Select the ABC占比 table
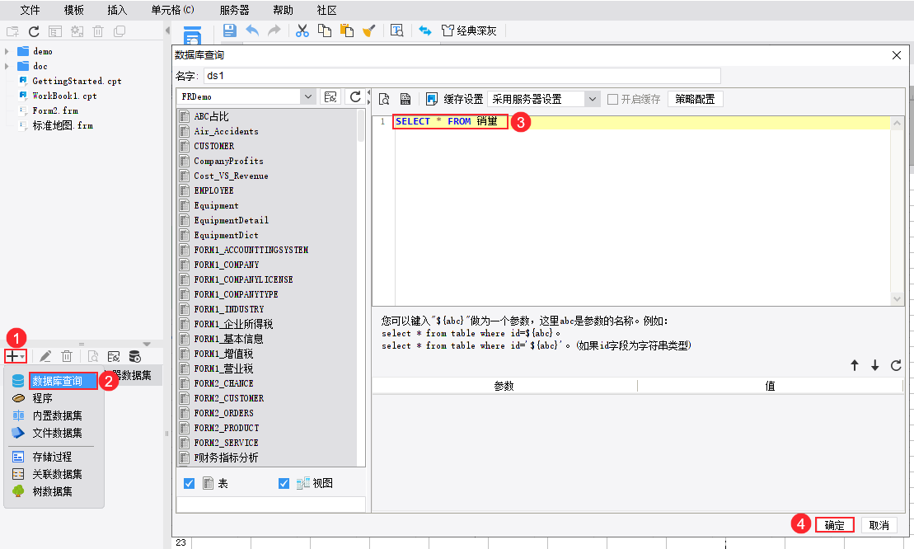 point(211,116)
